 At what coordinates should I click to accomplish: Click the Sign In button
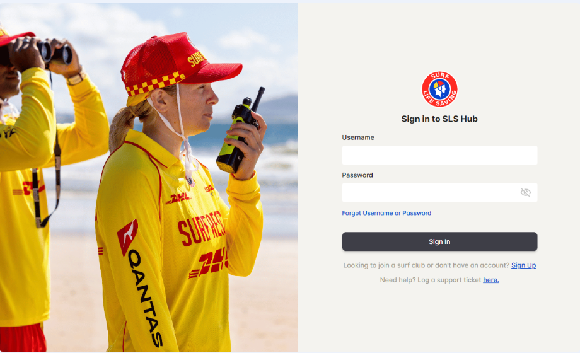point(439,241)
